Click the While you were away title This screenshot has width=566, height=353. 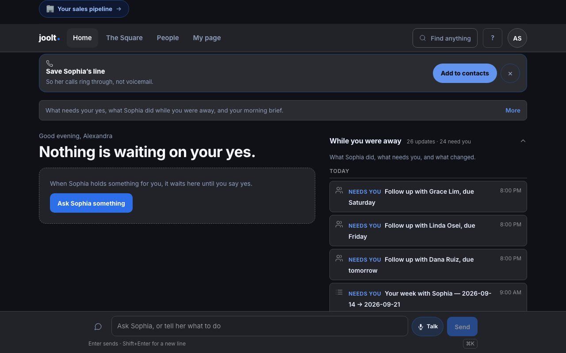tap(365, 141)
